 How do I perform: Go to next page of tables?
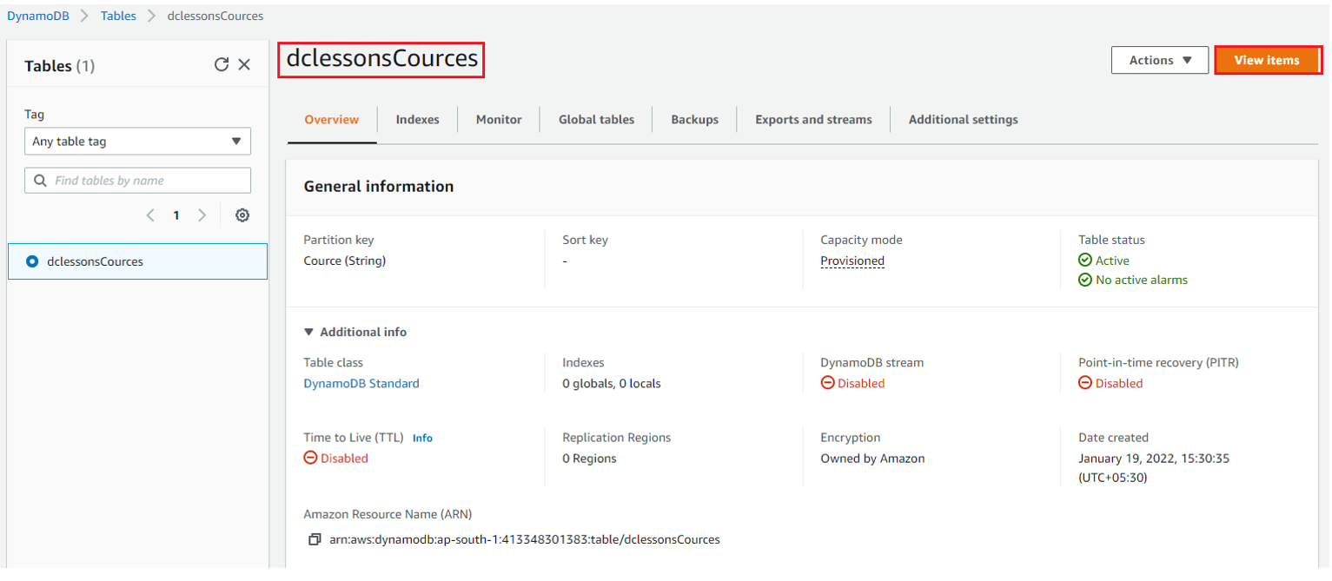[202, 215]
